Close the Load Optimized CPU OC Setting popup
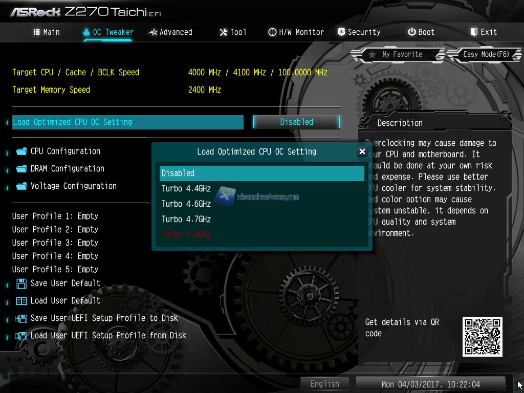524x393 pixels. tap(362, 151)
